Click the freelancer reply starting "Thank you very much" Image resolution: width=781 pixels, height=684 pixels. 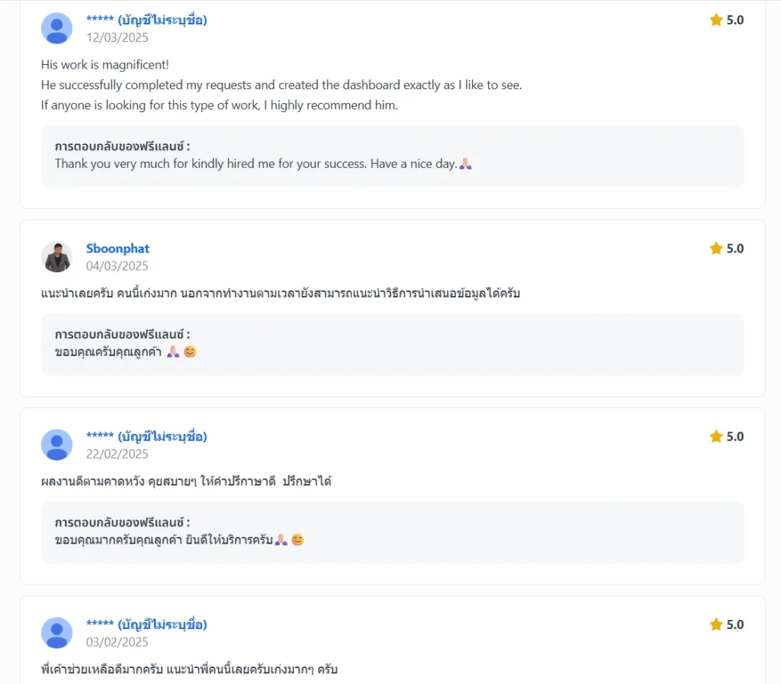click(x=256, y=164)
